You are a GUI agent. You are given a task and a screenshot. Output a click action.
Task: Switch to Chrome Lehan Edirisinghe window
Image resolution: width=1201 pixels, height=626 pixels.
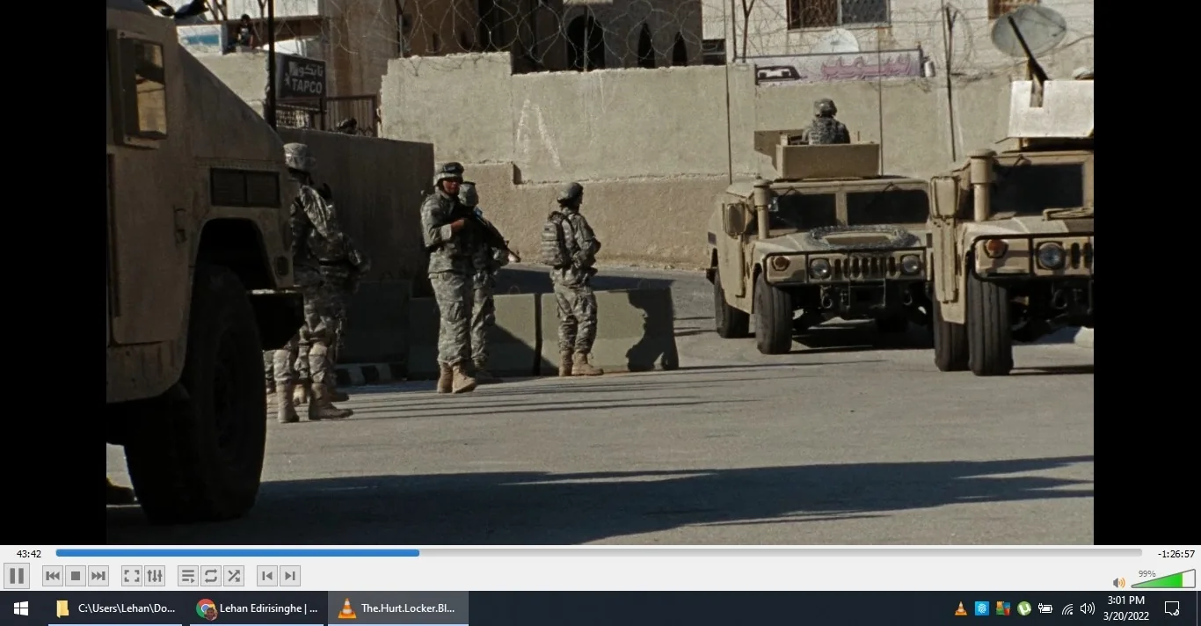257,608
